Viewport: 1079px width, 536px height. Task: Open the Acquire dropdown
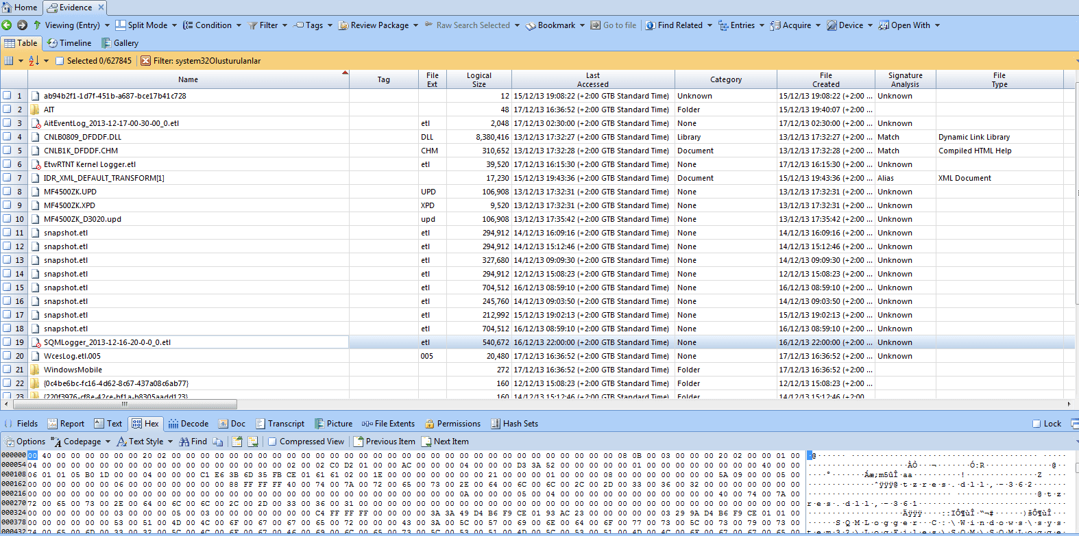click(x=818, y=25)
